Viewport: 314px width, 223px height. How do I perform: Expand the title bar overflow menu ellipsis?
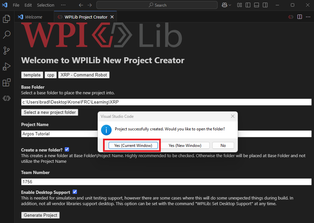tap(63, 5)
